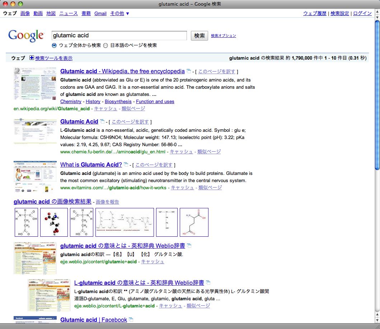Translate Wikipedia result with このページを訳す
The image size is (380, 329).
[217, 71]
